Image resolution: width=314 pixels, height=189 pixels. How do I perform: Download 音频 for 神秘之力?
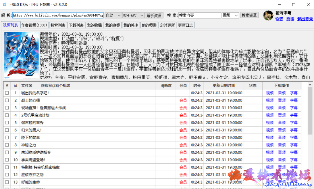[x=282, y=145]
